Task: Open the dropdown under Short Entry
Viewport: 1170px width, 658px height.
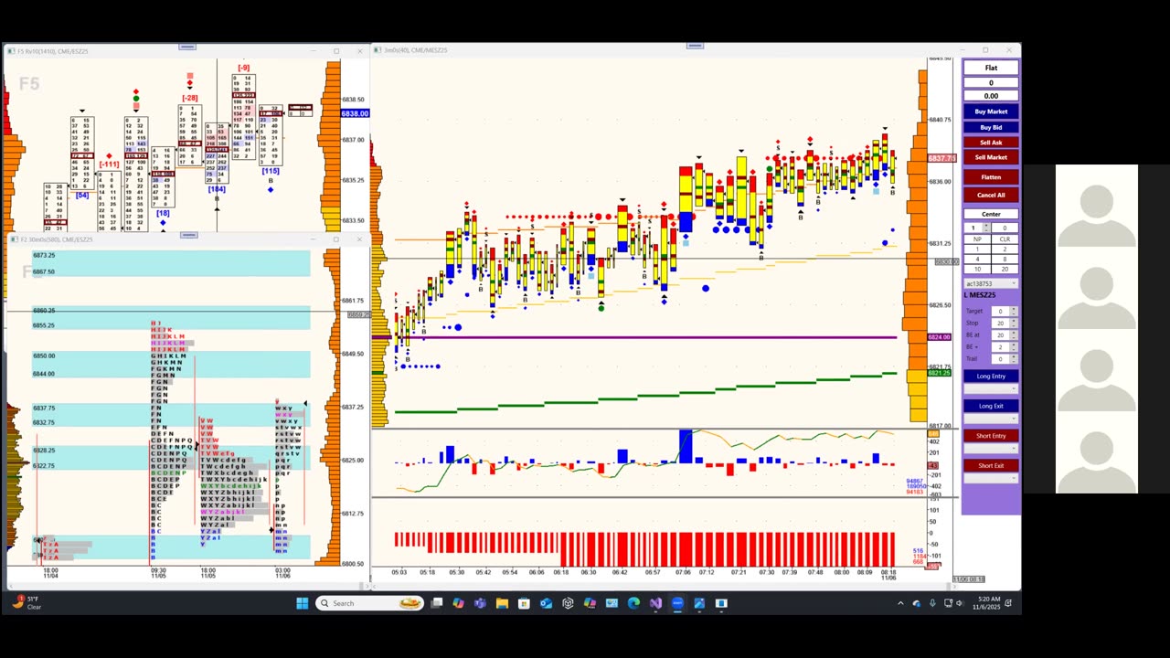Action: click(991, 449)
